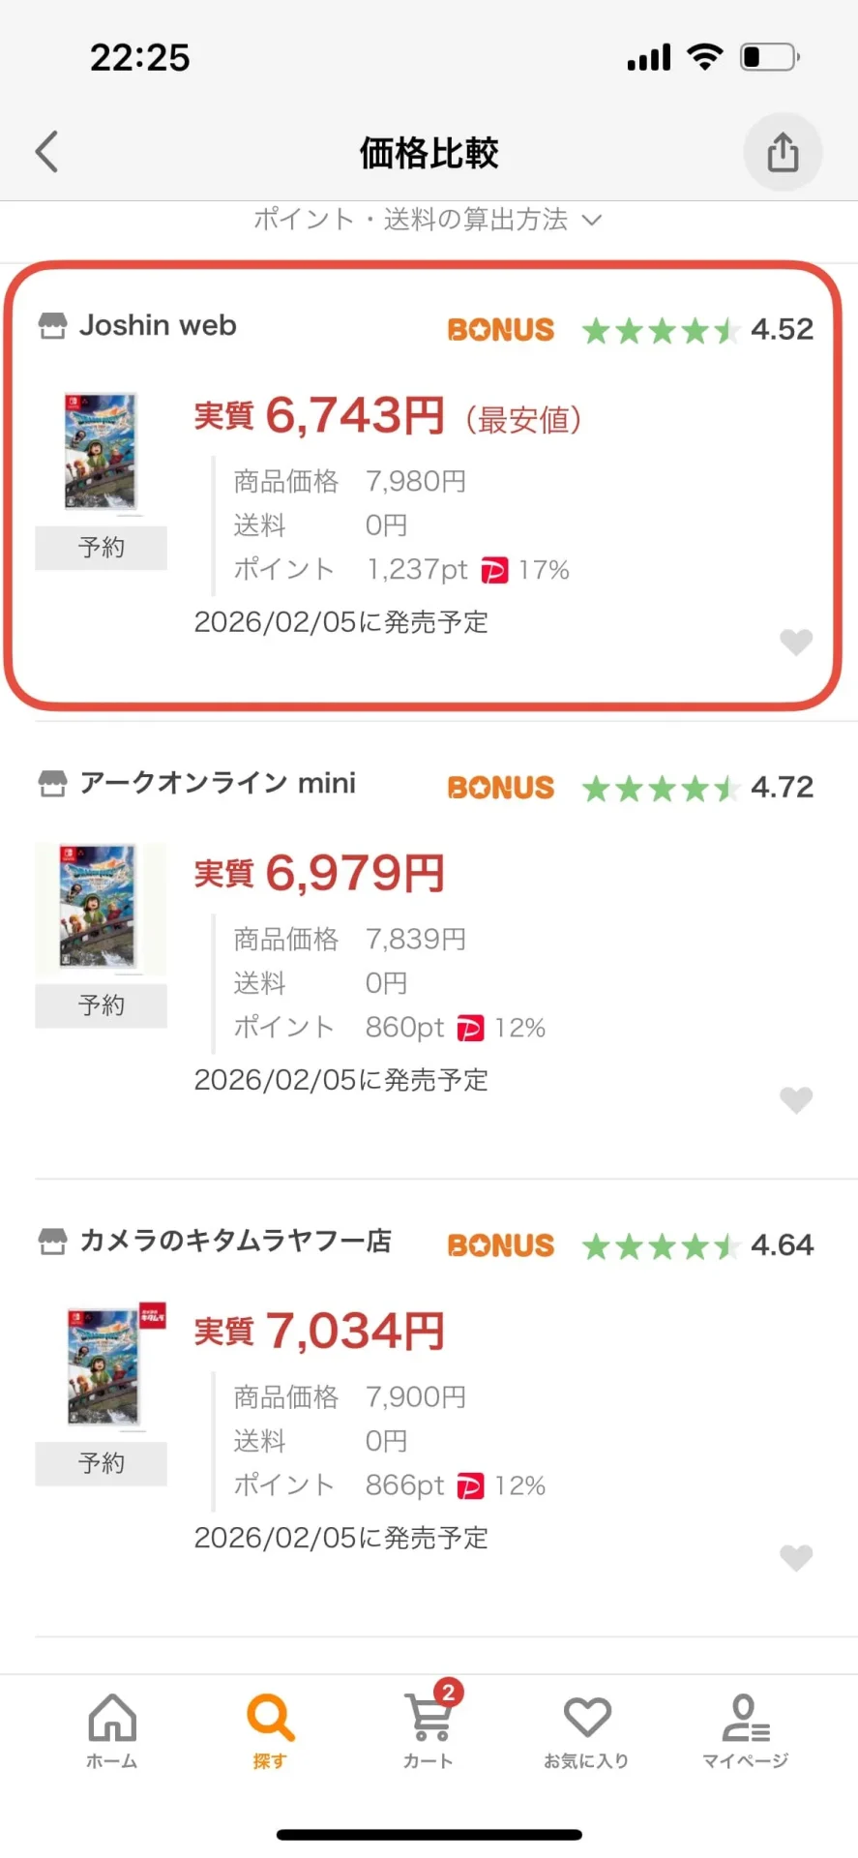This screenshot has width=858, height=1858.
Task: Open the カート tab
Action: 429,1730
